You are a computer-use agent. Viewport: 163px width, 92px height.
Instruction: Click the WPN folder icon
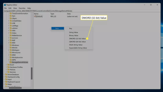[x=11, y=60]
